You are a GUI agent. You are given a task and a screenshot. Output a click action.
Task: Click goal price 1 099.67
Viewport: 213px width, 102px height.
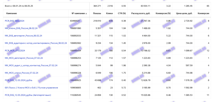tap(188, 51)
